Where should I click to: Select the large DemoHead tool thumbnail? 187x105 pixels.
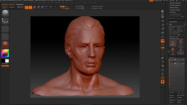pos(173,43)
